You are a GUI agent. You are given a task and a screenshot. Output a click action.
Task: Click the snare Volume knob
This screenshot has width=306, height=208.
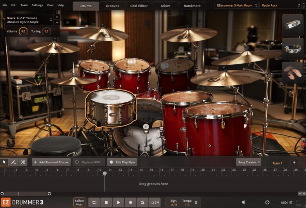[23, 31]
